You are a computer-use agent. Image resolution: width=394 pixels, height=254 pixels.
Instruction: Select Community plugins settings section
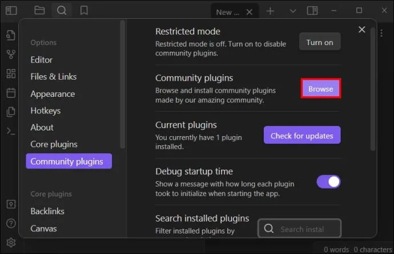[x=69, y=161]
